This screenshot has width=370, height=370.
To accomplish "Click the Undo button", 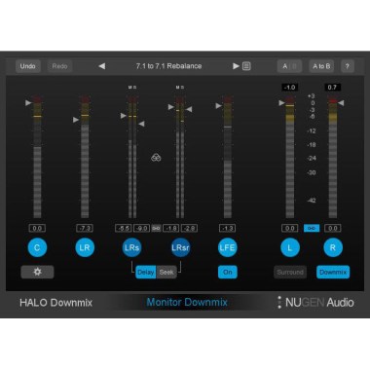I will click(x=28, y=66).
